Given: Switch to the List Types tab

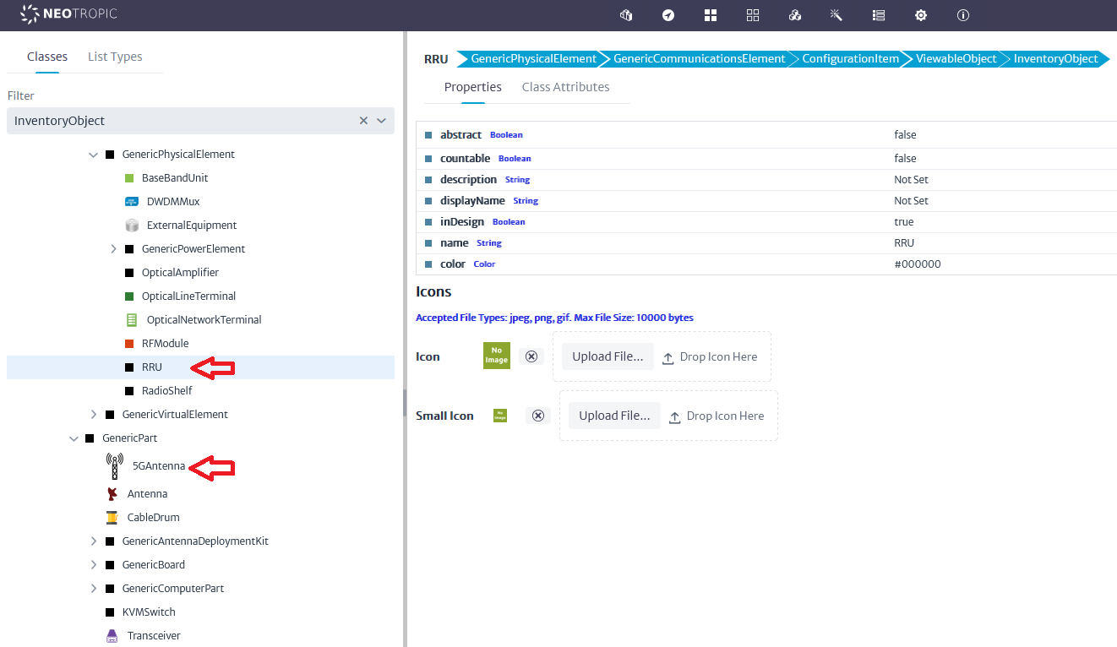Looking at the screenshot, I should [x=115, y=57].
